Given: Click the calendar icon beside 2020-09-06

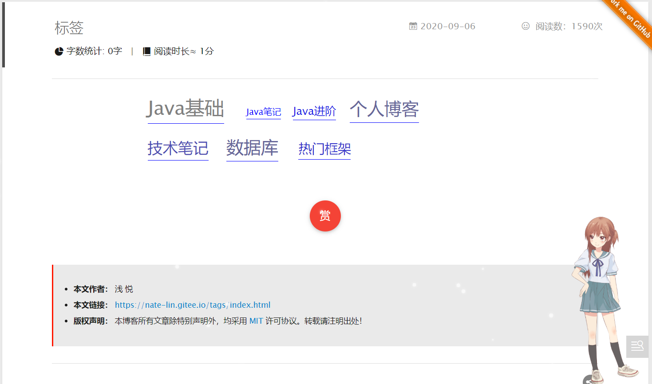Looking at the screenshot, I should tap(413, 26).
